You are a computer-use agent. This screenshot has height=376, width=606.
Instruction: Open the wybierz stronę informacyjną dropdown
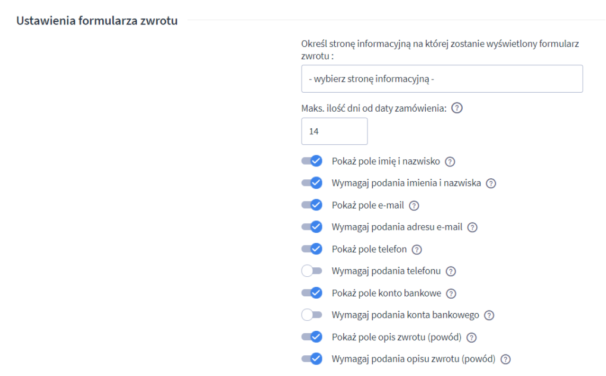click(x=442, y=79)
